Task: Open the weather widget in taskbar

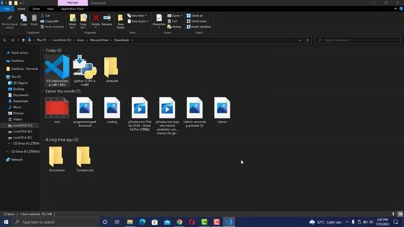Action: click(325, 222)
